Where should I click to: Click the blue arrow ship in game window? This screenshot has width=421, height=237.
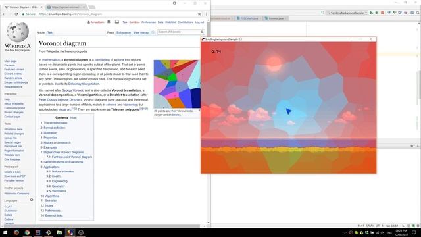coord(288,111)
